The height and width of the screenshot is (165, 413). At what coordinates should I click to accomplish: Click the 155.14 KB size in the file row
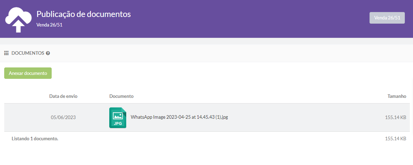click(395, 118)
